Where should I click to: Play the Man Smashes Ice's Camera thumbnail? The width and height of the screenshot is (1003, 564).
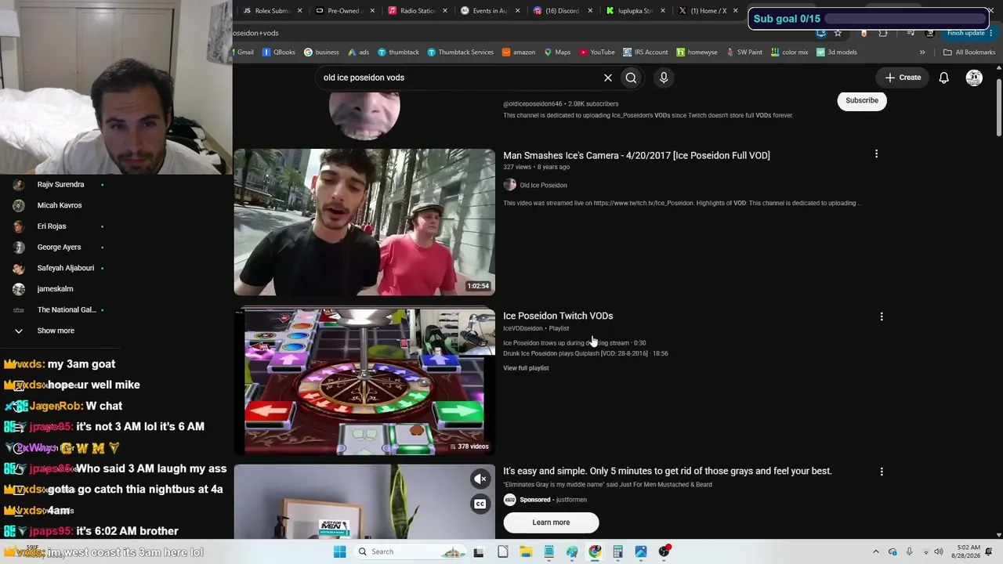364,222
